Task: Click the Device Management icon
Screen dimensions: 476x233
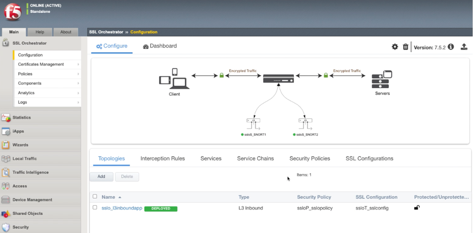Action: (x=6, y=200)
